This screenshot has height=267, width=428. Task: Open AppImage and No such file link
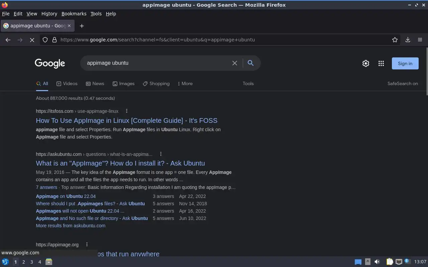pos(92,218)
